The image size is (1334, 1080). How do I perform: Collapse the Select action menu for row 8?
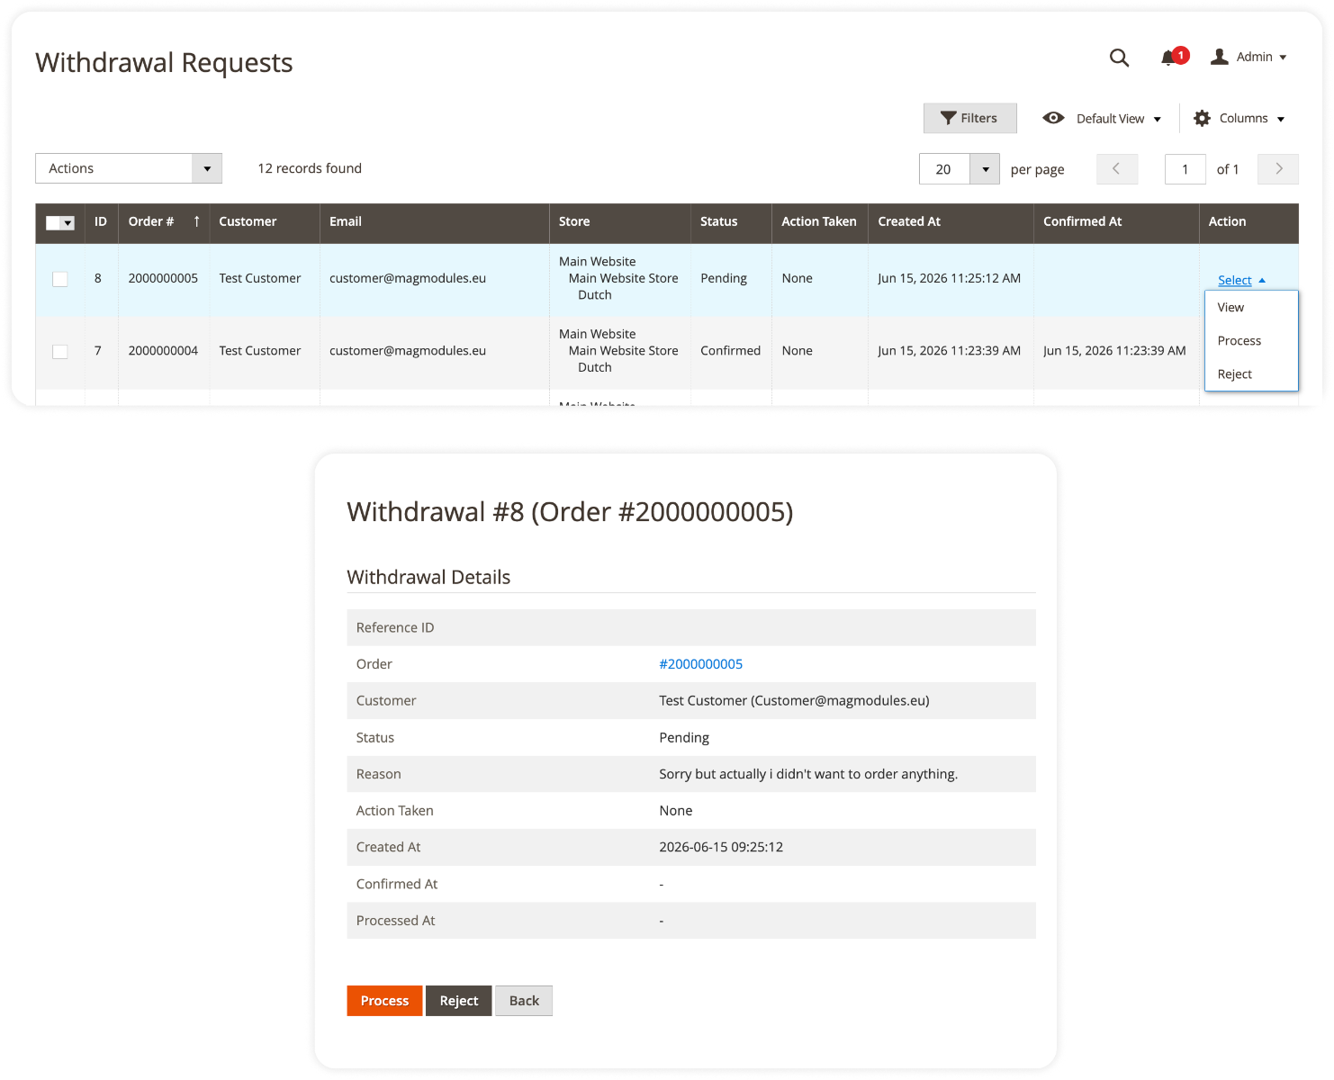point(1241,280)
